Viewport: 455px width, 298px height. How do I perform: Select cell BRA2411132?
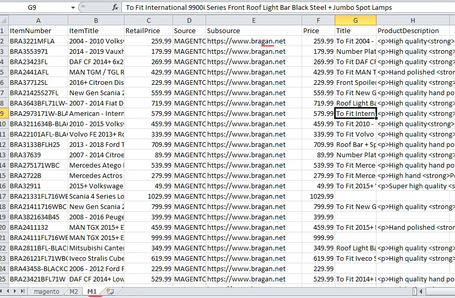[38, 227]
